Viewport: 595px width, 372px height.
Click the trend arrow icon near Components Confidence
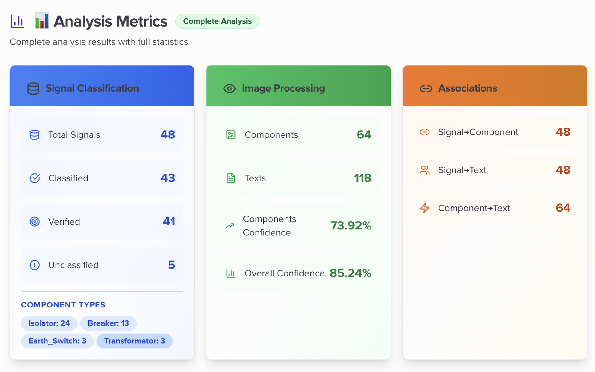(230, 225)
